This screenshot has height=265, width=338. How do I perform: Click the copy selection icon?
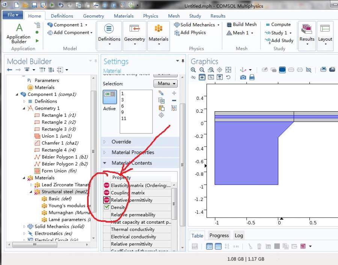[161, 101]
